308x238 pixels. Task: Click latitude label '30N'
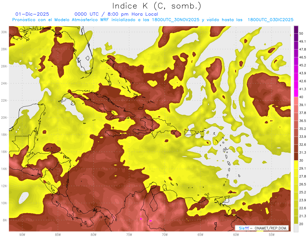pos(4,32)
